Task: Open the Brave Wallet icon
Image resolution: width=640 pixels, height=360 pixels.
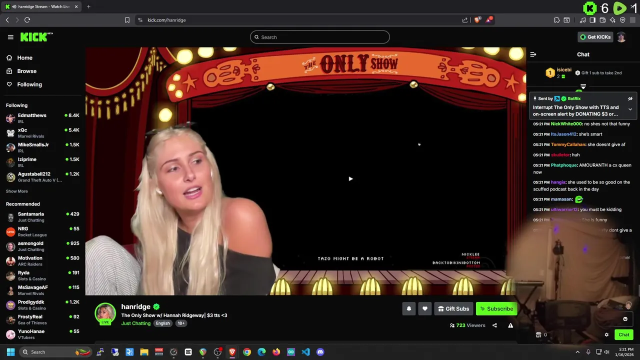Action: (x=602, y=20)
